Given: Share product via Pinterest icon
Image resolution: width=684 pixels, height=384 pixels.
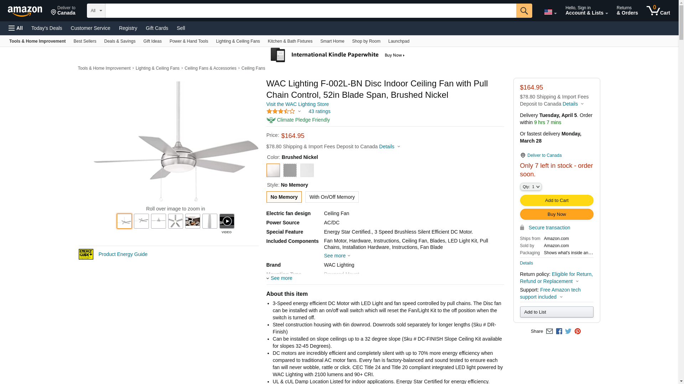Looking at the screenshot, I should click(577, 331).
